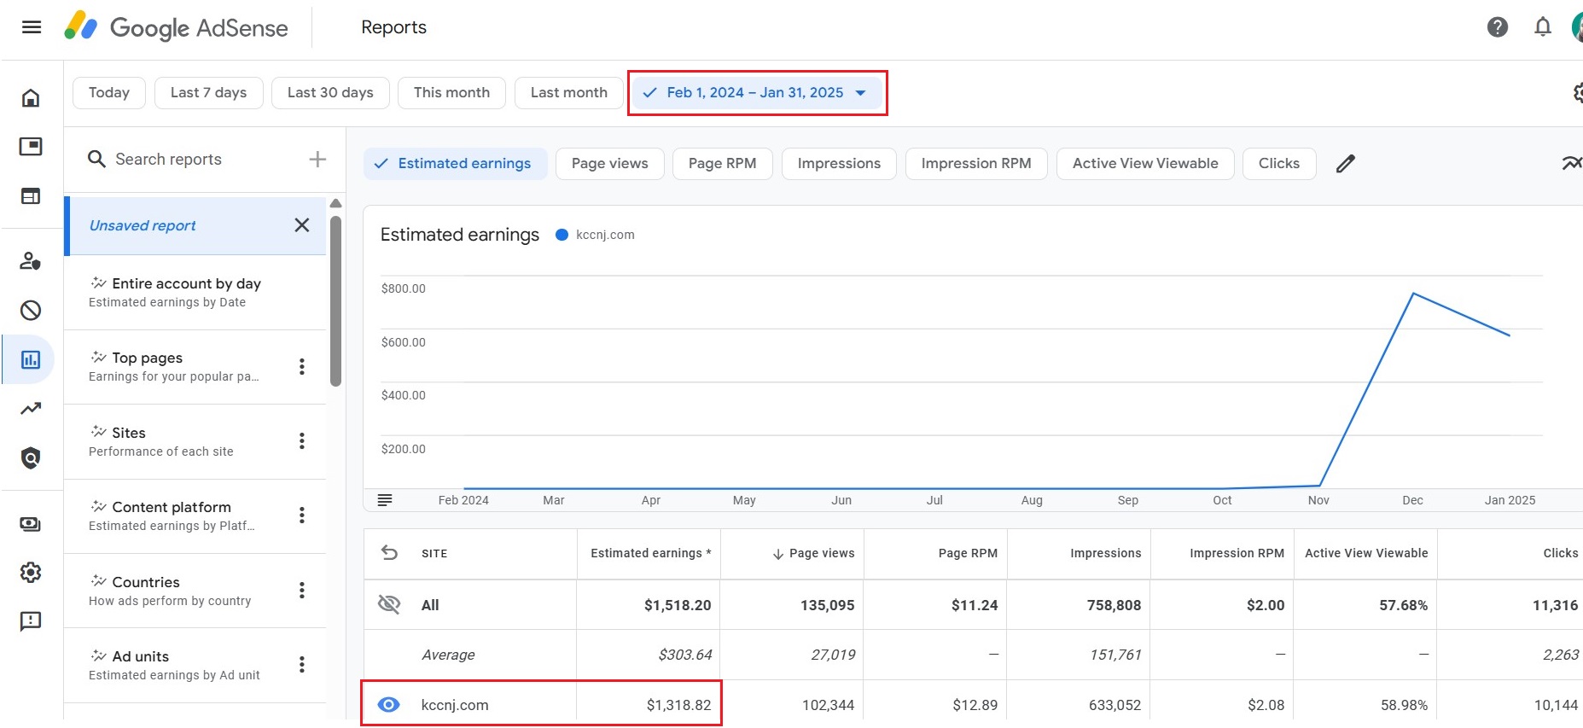Open the Help icon
The width and height of the screenshot is (1583, 728).
[x=1497, y=27]
